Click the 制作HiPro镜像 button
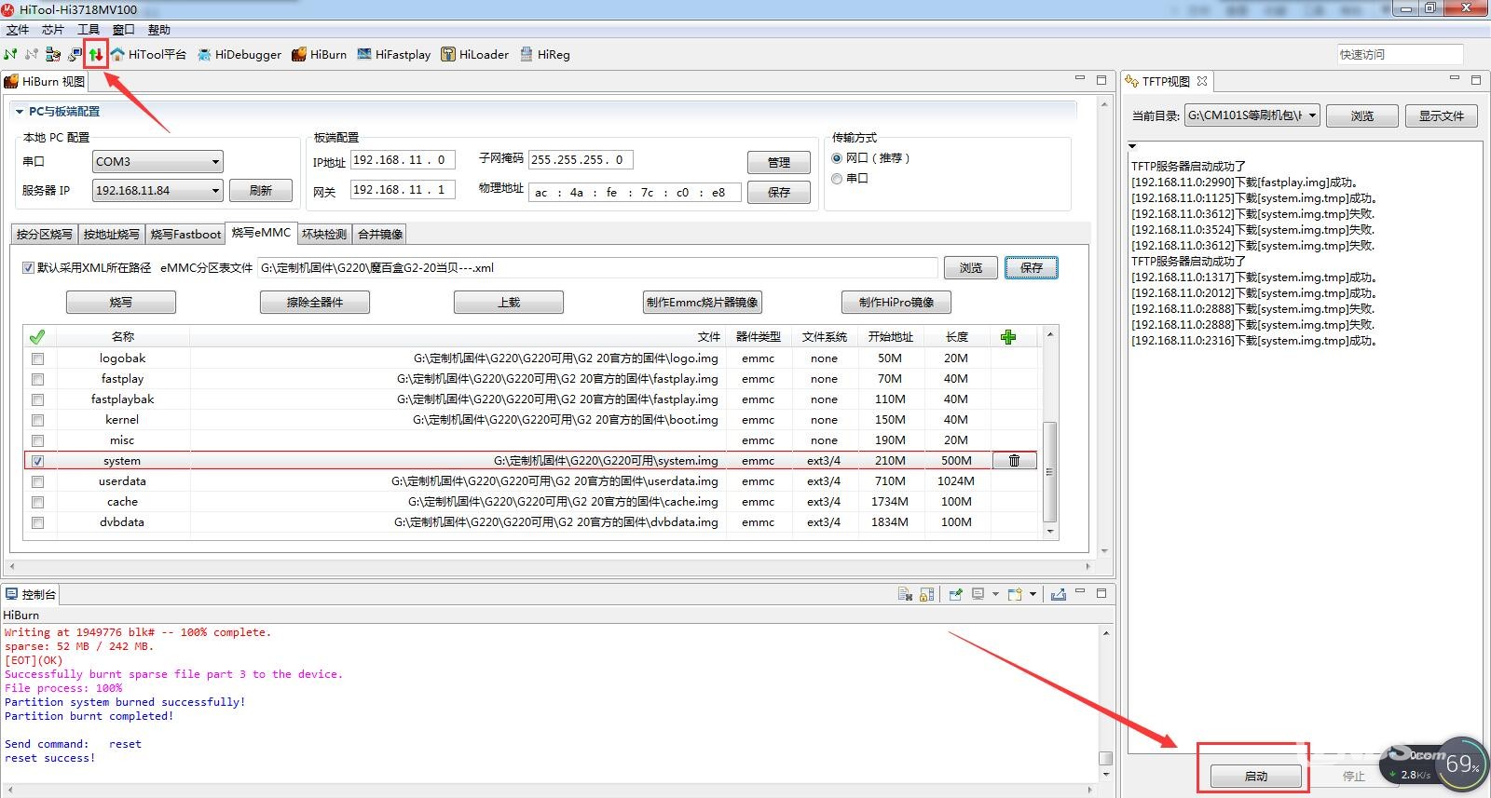Image resolution: width=1491 pixels, height=798 pixels. 896,303
